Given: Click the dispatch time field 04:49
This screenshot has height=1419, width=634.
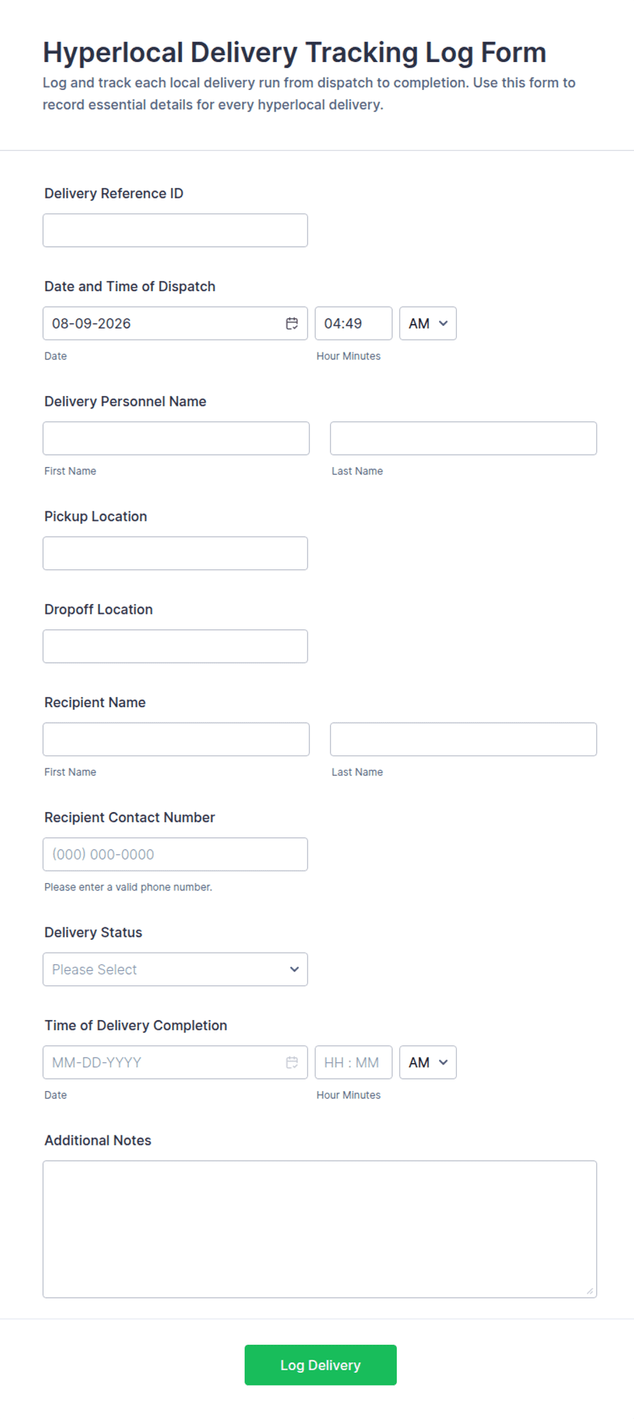Looking at the screenshot, I should (353, 323).
